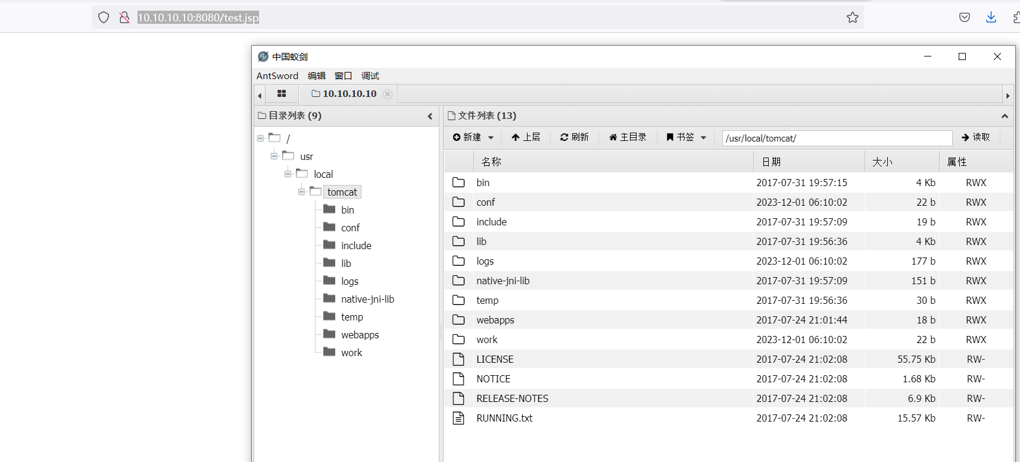Click the lib folder icon in file list
This screenshot has height=462, width=1020.
point(458,241)
